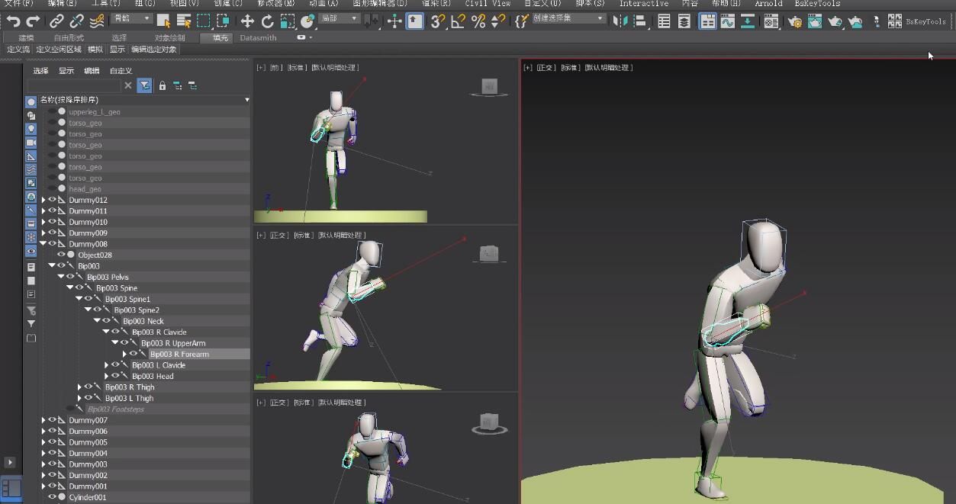Toggle the Layer Explorer icon

click(684, 21)
